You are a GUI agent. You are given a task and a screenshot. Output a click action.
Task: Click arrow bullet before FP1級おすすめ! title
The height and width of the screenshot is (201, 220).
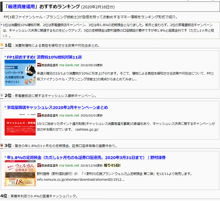[x=5, y=57]
